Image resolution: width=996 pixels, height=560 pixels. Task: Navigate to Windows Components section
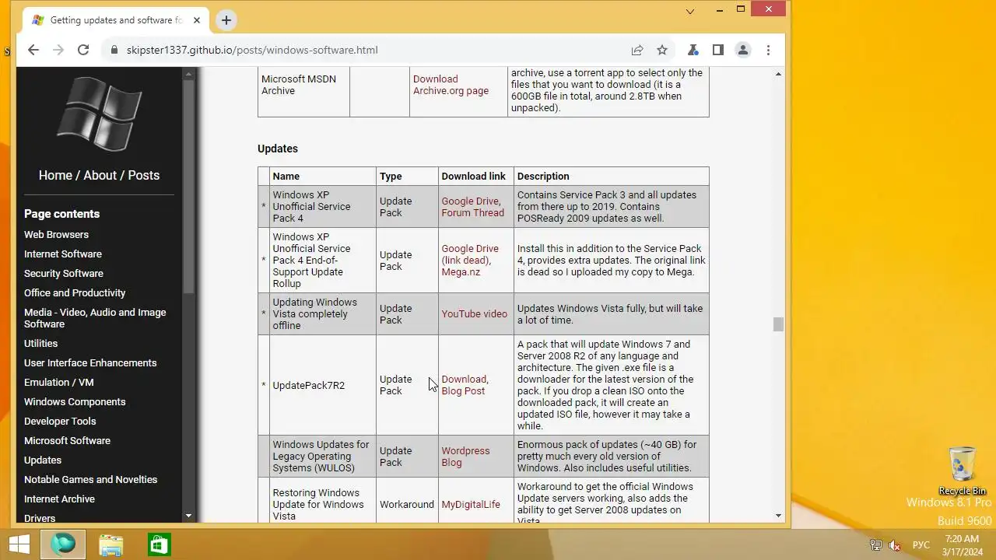75,401
